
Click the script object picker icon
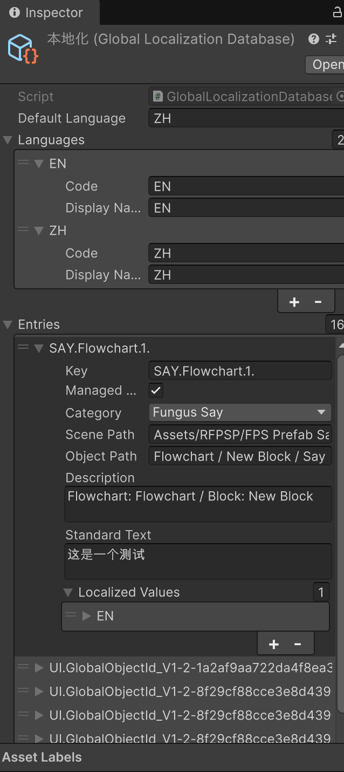coord(340,97)
